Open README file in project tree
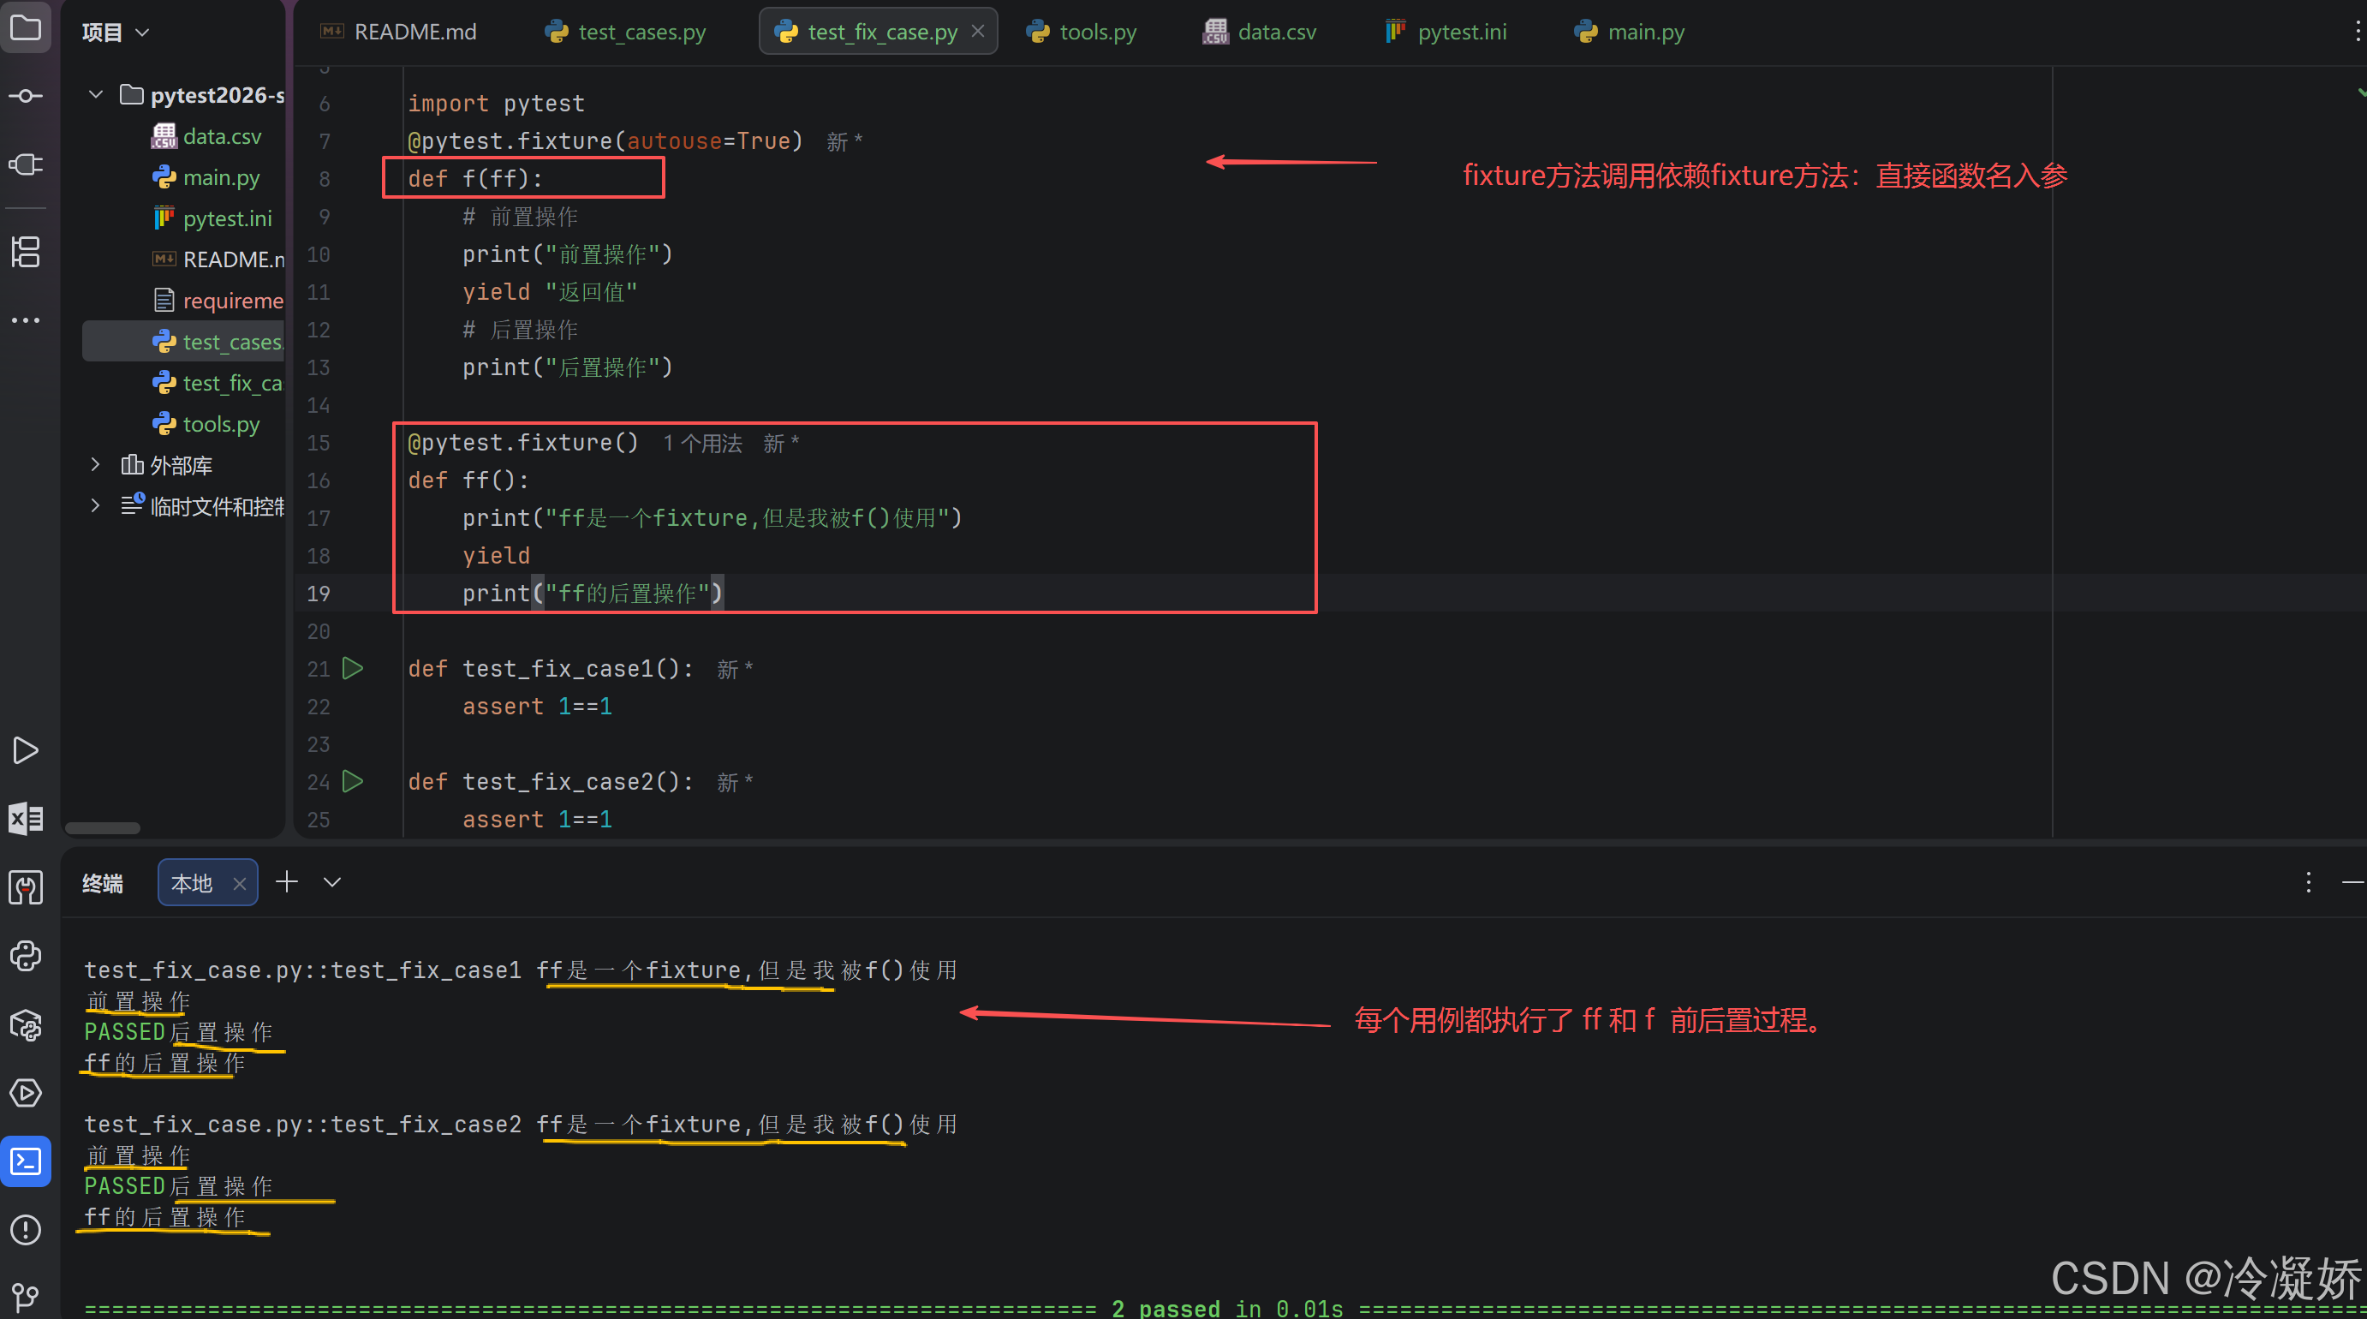Image resolution: width=2367 pixels, height=1319 pixels. (218, 260)
